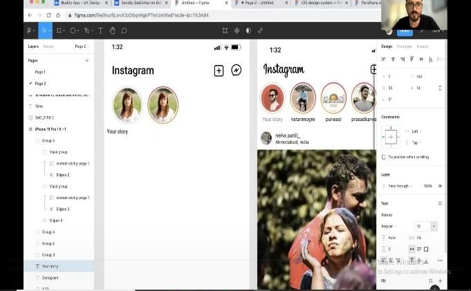Screen dimensions: 471x291
Task: Click the Text styles four-dot icon
Action: [x=440, y=204]
